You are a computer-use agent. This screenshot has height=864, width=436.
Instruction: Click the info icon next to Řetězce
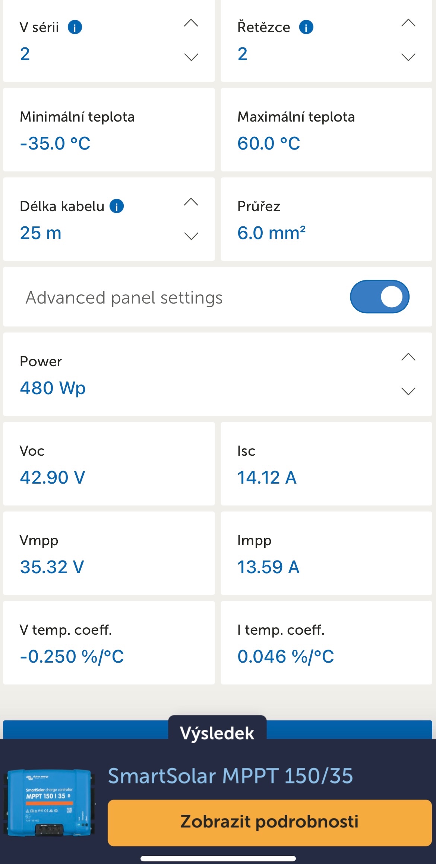click(x=306, y=27)
